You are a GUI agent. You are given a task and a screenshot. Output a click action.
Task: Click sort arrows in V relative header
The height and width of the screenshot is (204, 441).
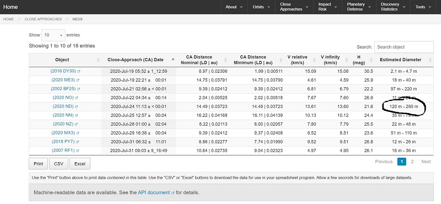point(314,60)
